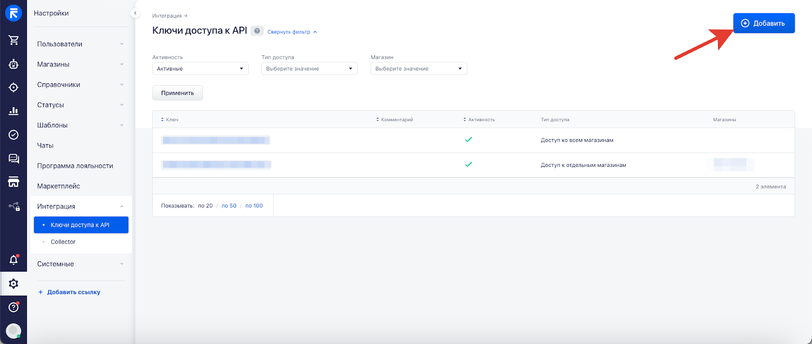This screenshot has width=812, height=344.
Task: Click the settings gear icon in sidebar
Action: click(14, 284)
